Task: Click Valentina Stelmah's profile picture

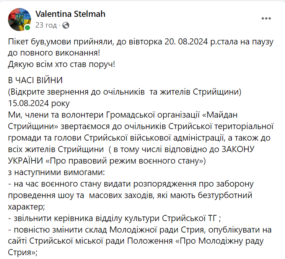Action: point(20,19)
